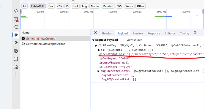Open the Console panel icon
The image size is (205, 109).
[x=16, y=19]
